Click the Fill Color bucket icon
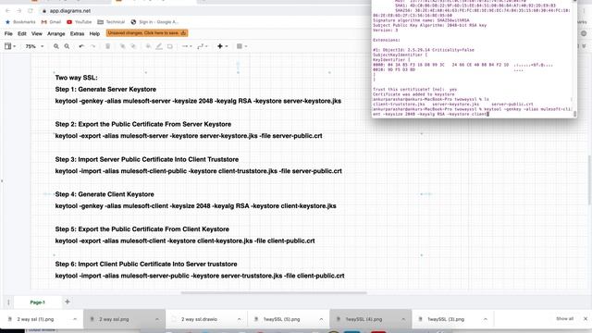Viewport: 592px width, 333px height. click(148, 46)
